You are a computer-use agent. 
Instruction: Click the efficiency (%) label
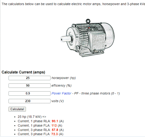click(62, 86)
